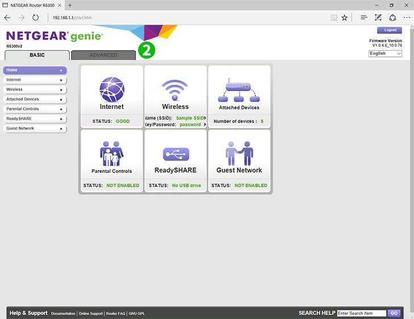Image resolution: width=414 pixels, height=319 pixels.
Task: Go forward in browser
Action: (x=22, y=18)
